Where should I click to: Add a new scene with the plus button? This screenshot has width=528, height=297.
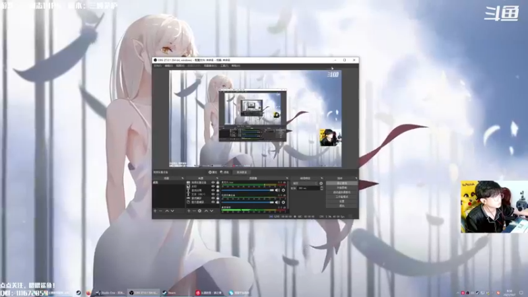coord(155,211)
